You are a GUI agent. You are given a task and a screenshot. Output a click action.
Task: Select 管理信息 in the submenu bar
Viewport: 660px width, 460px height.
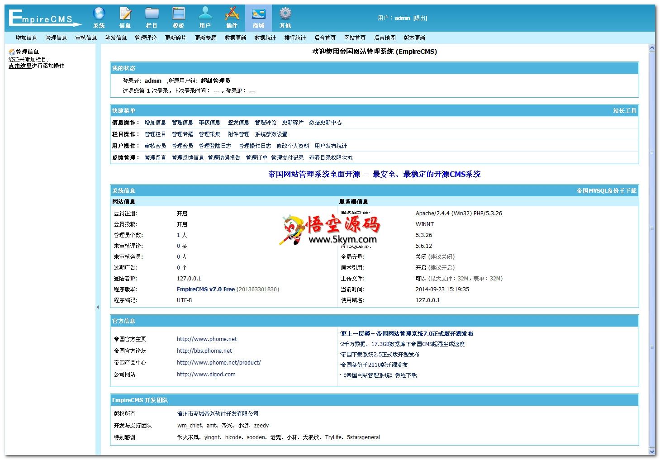point(56,38)
